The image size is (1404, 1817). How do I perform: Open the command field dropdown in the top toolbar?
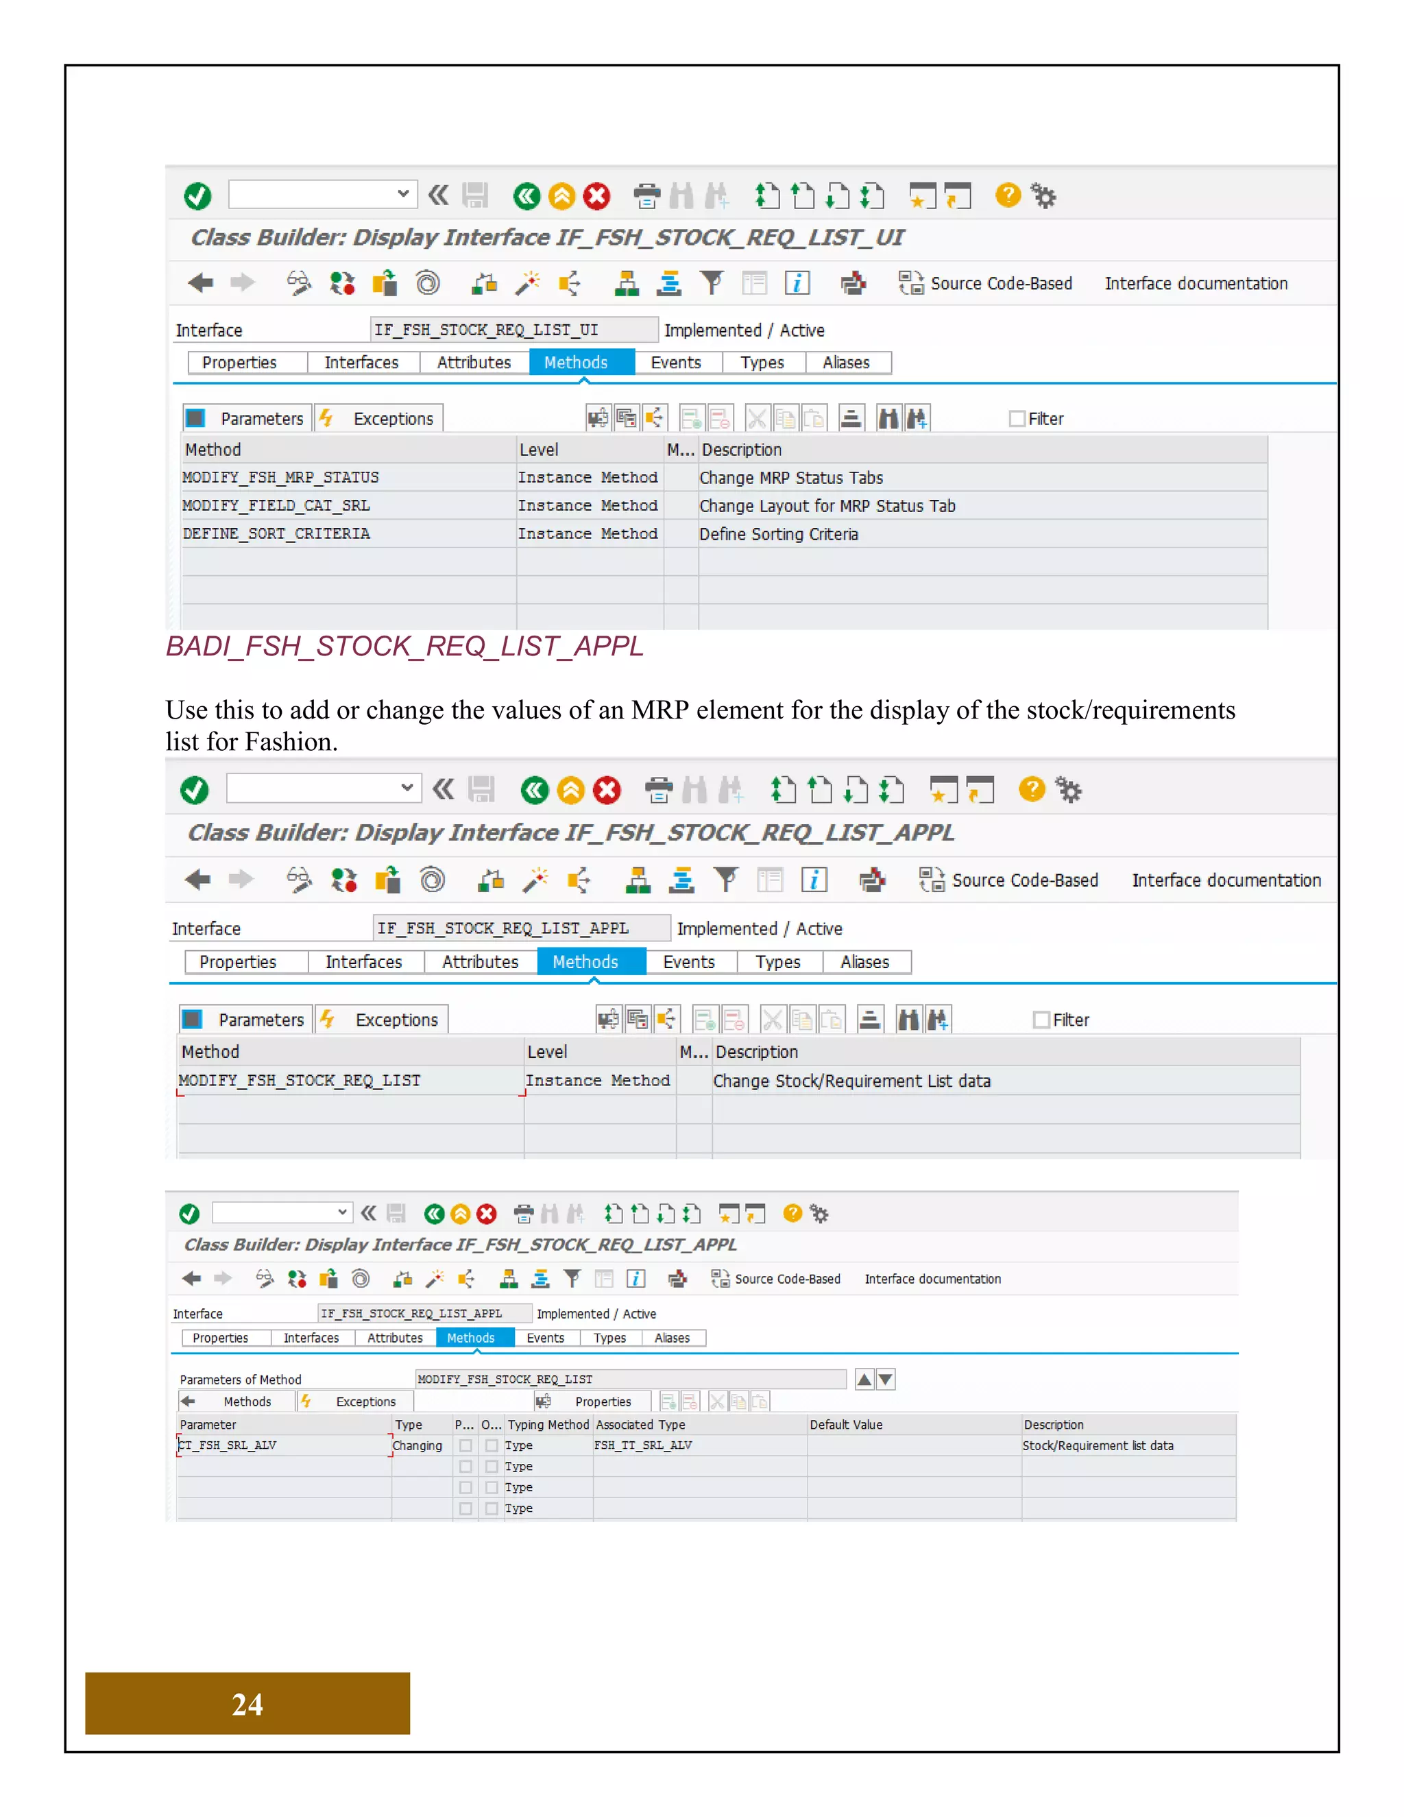403,194
